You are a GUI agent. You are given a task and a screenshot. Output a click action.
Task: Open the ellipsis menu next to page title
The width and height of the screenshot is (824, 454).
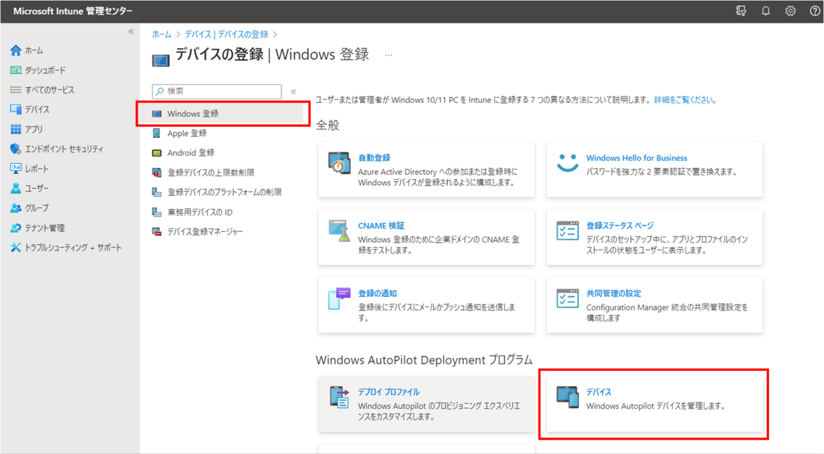(389, 55)
